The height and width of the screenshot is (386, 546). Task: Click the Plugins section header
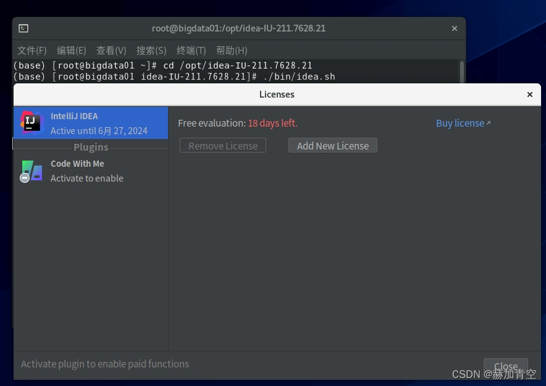coord(91,147)
